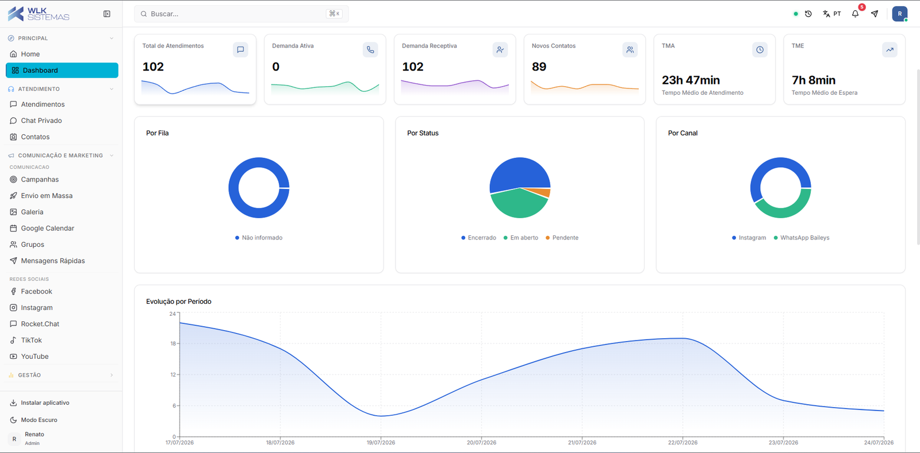Open TikTok in sidebar

coord(62,340)
